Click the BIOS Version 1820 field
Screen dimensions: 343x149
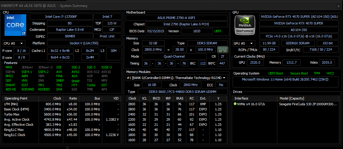[x=197, y=31]
